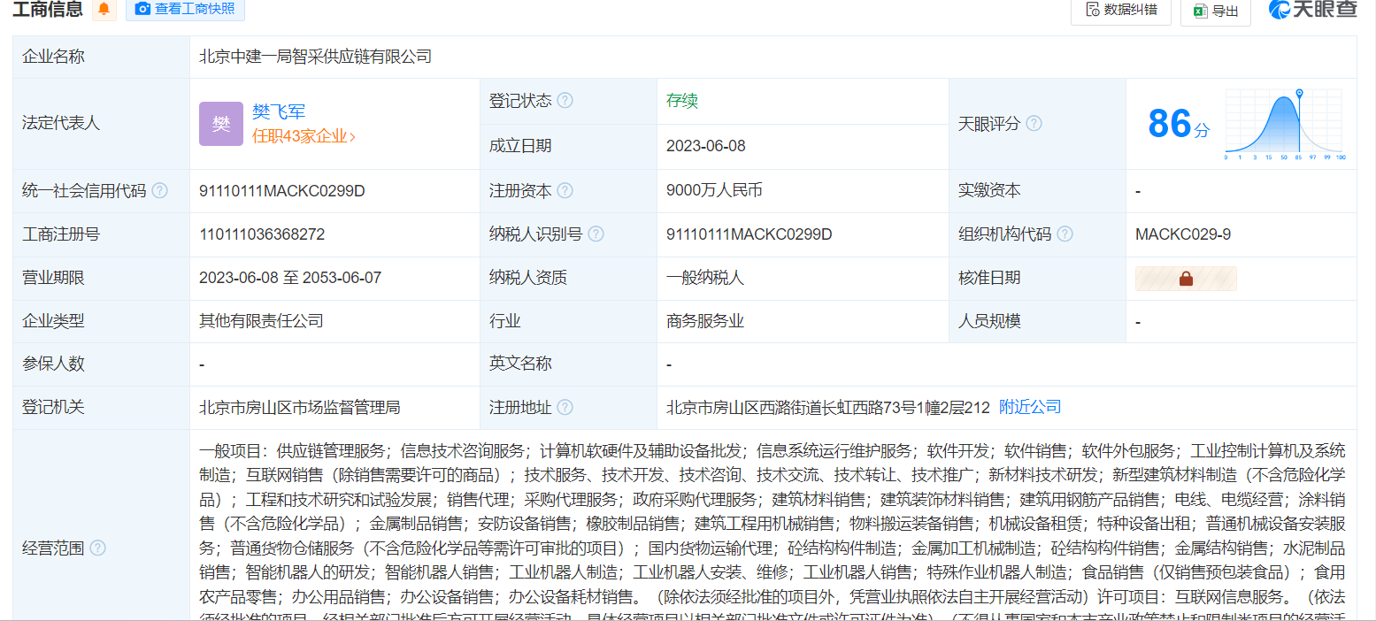This screenshot has width=1376, height=621.
Task: Click the 登记机关 label cell
Action: point(101,407)
